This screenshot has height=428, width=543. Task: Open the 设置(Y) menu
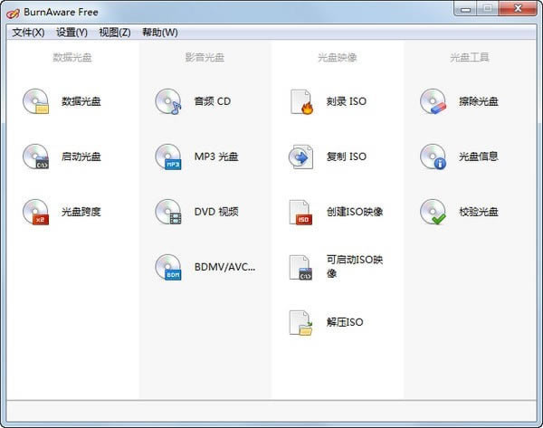[x=71, y=33]
